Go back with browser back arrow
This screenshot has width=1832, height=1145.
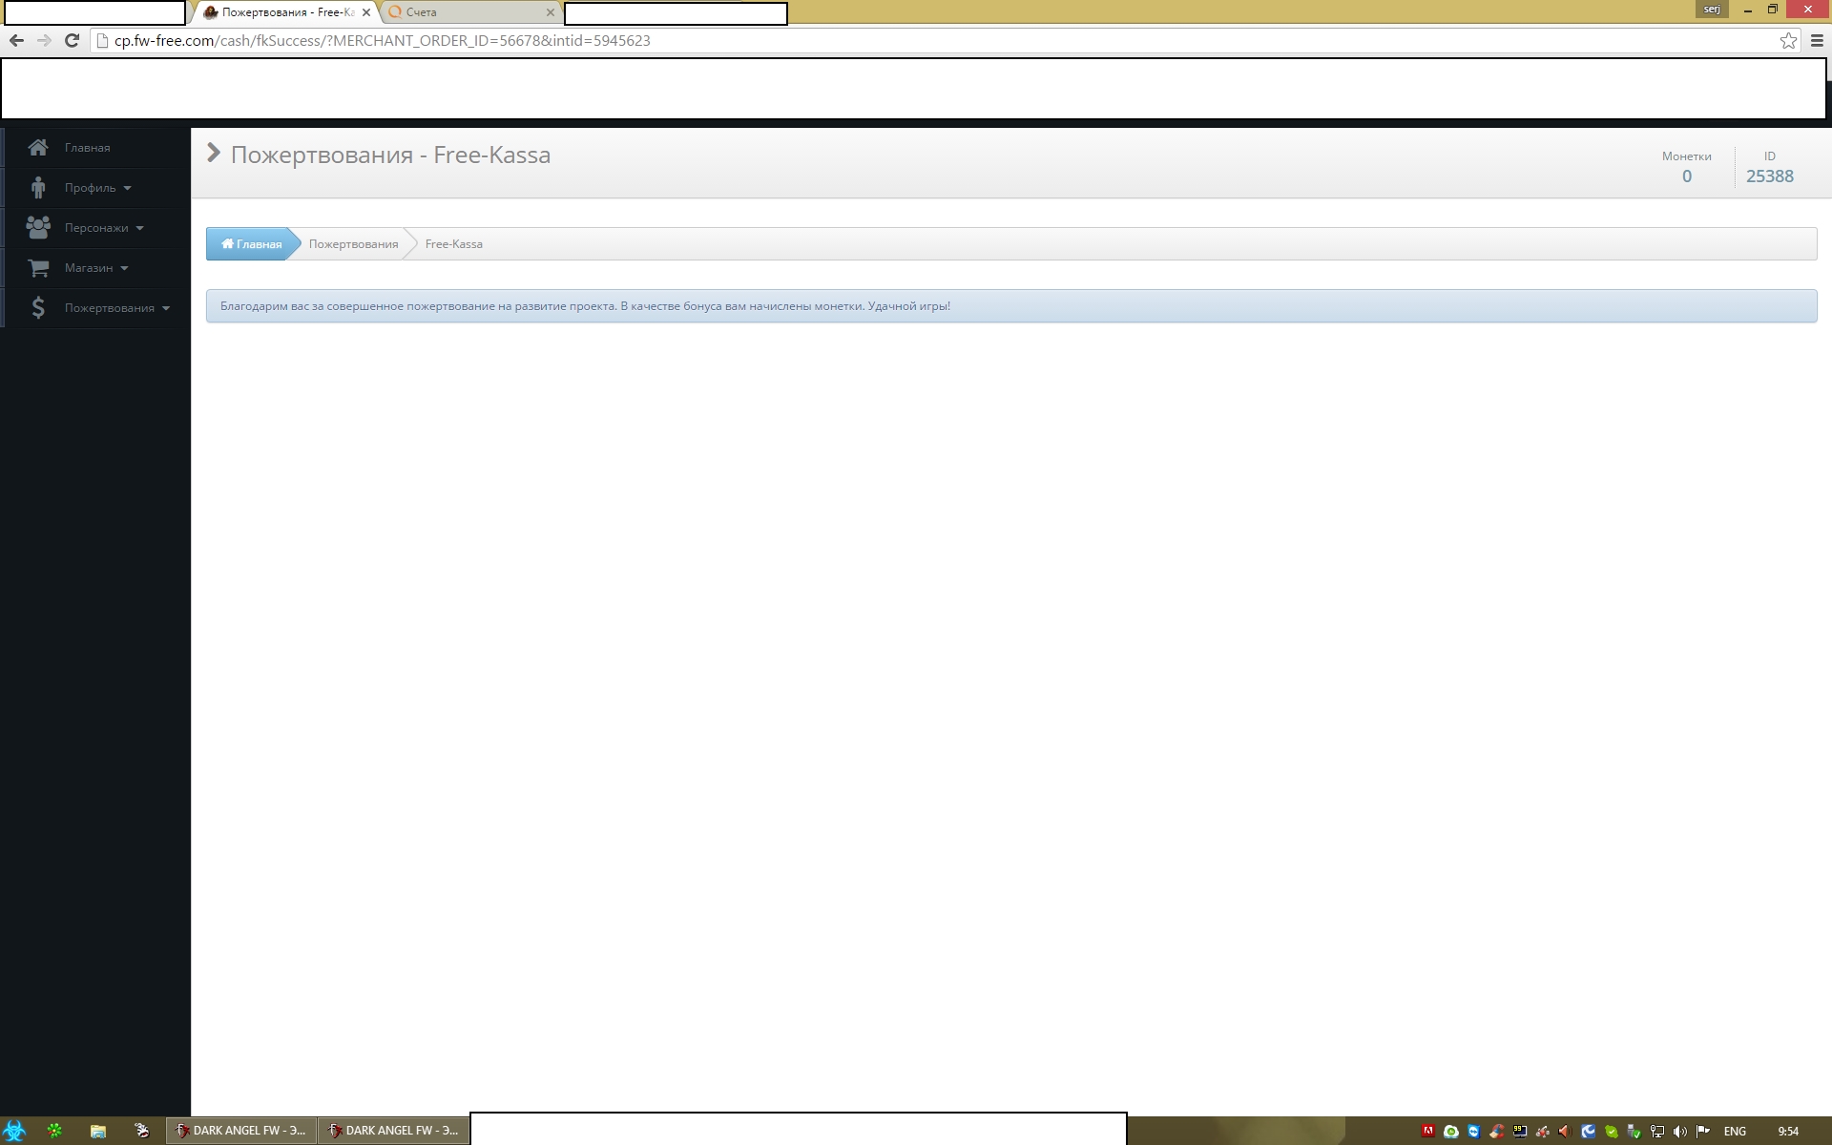coord(16,40)
